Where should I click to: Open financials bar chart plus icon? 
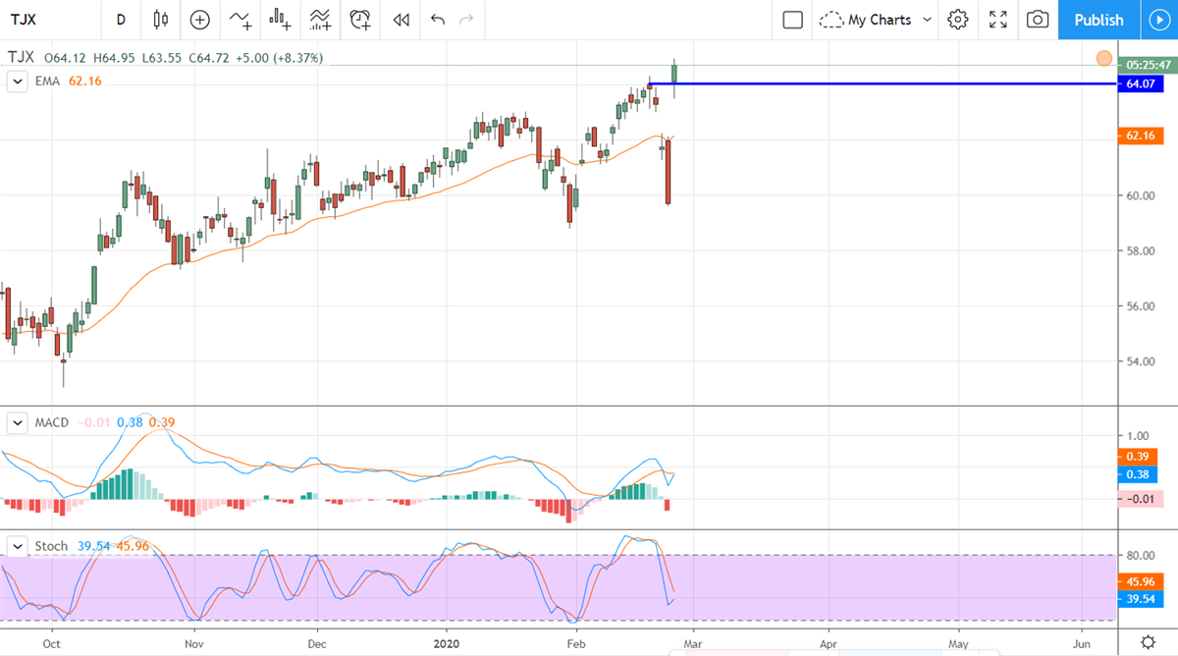(281, 20)
